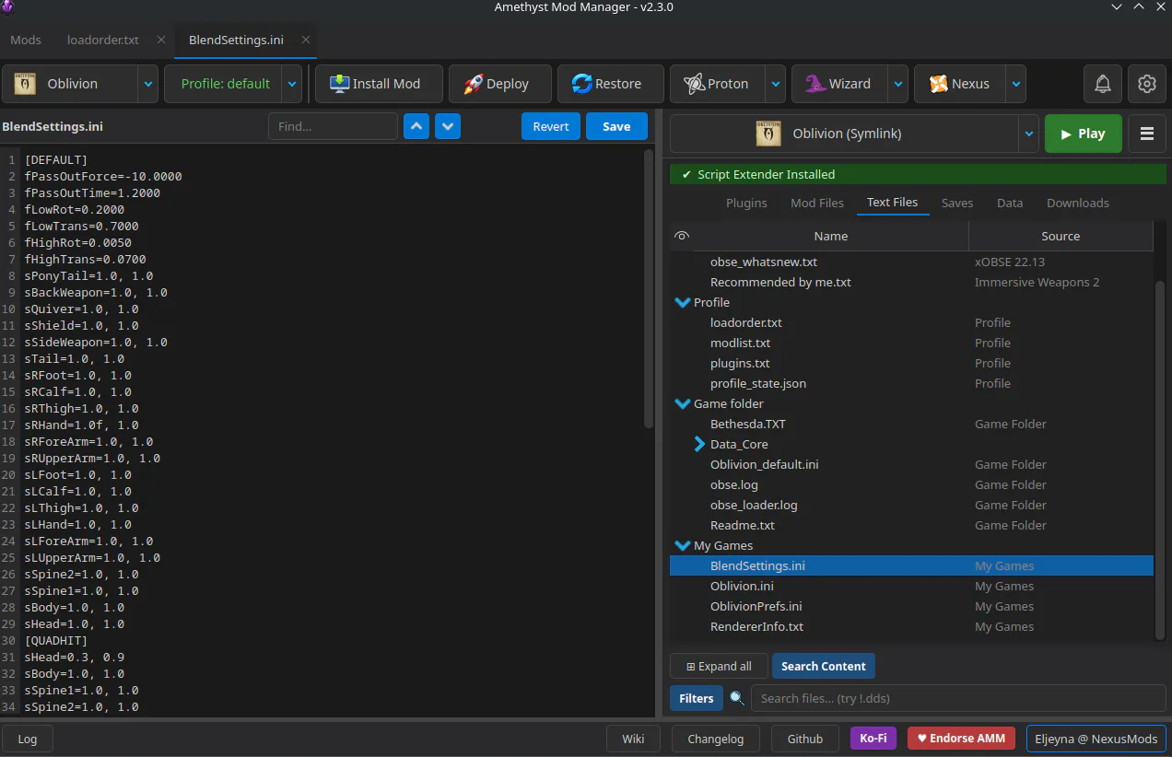This screenshot has height=757, width=1172.
Task: Open the Log button
Action: point(28,739)
